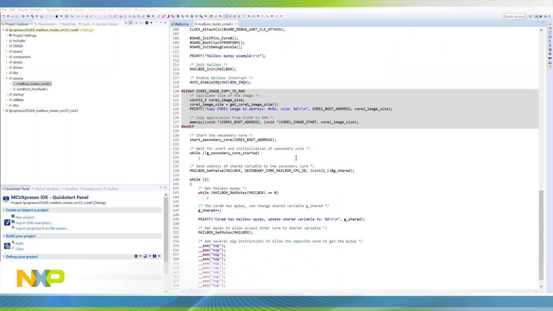Viewport: 553px width, 311px height.
Task: Maximize the editor area
Action: (543, 22)
